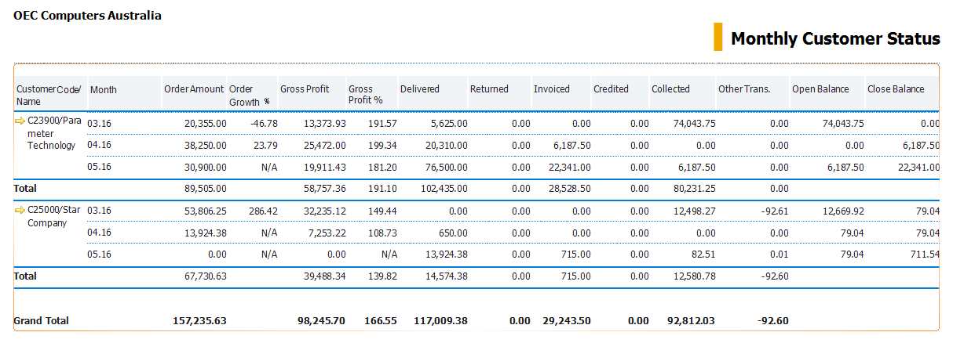
Task: Select Star Company order amount 53,806.25
Action: pyautogui.click(x=206, y=211)
